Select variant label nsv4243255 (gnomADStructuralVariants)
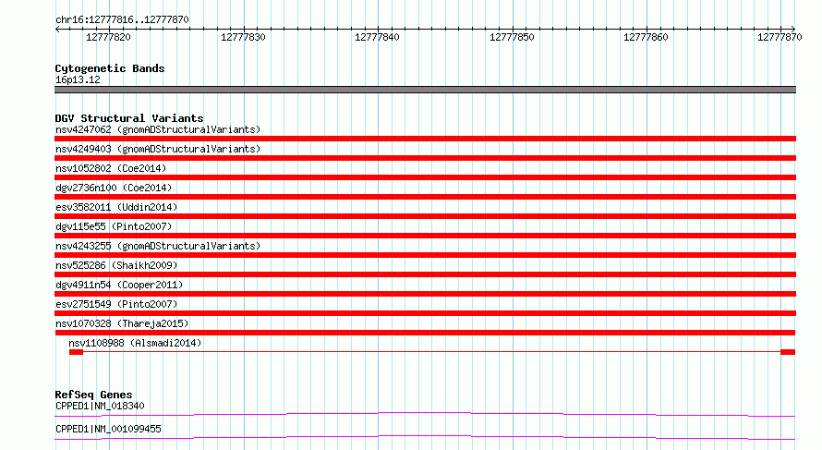822x450 pixels. tap(158, 246)
